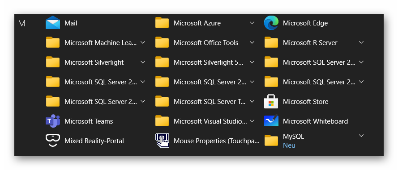Viewport: 398px width, 170px height.
Task: Open the Mail app icon
Action: [53, 23]
